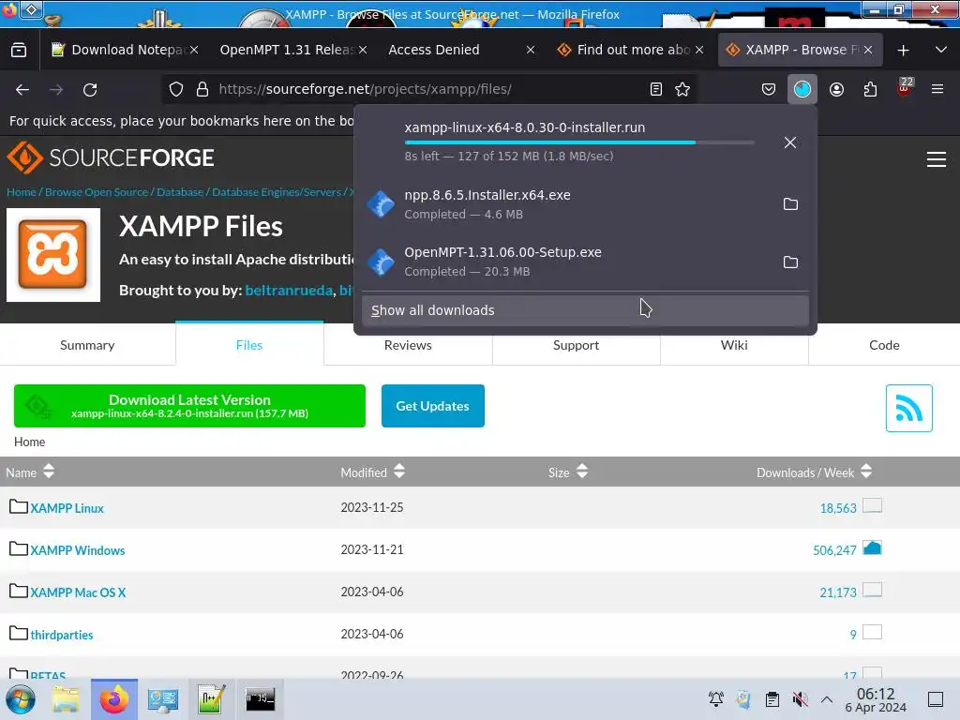Sort files by Modified column
960x720 pixels.
click(372, 472)
